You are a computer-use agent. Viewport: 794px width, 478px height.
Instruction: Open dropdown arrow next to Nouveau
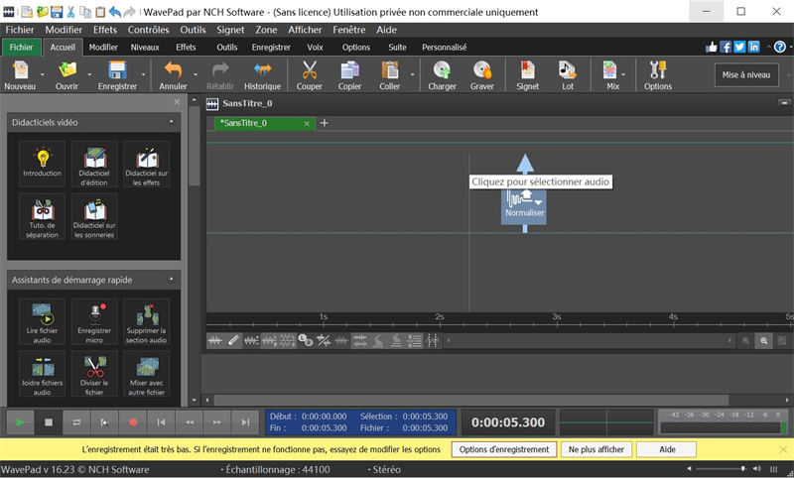pos(42,74)
